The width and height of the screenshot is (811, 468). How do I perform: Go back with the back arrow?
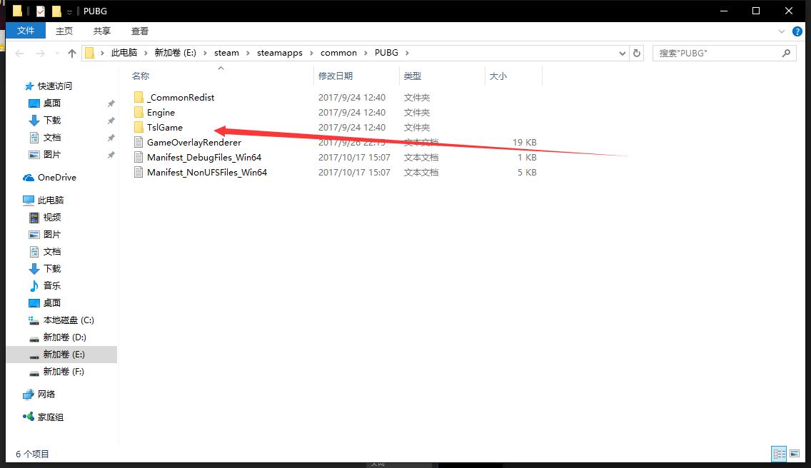(20, 53)
